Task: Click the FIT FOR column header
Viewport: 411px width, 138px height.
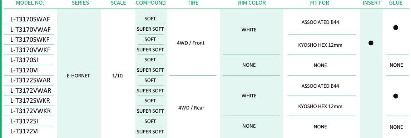Action: click(319, 3)
